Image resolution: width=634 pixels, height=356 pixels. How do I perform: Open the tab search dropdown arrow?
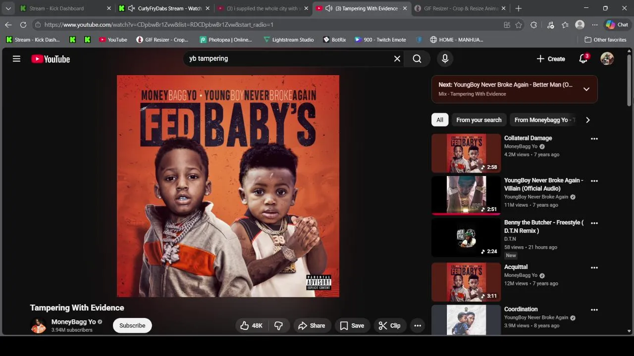coord(8,8)
